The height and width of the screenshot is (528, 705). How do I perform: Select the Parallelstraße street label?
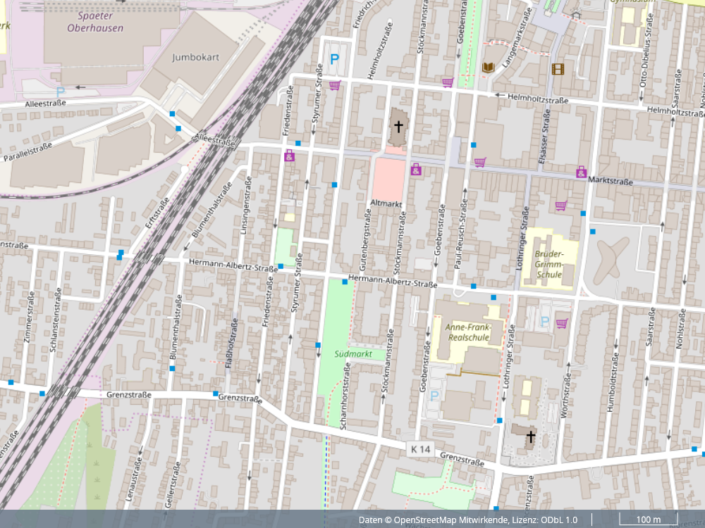(x=28, y=152)
